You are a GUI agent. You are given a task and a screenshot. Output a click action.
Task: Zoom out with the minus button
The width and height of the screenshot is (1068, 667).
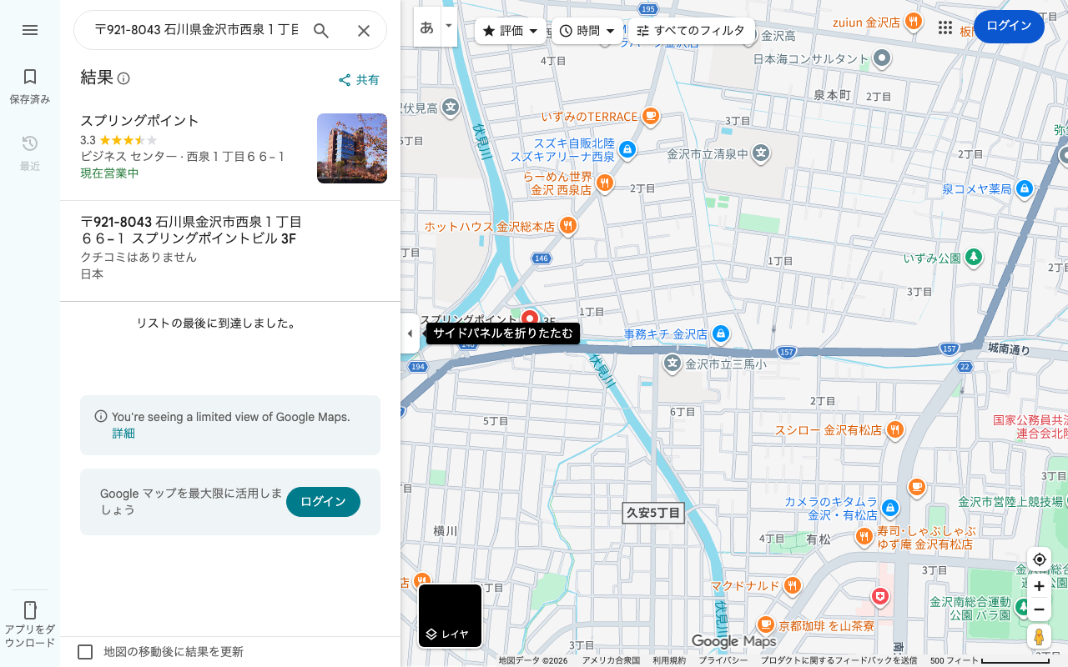(x=1039, y=609)
